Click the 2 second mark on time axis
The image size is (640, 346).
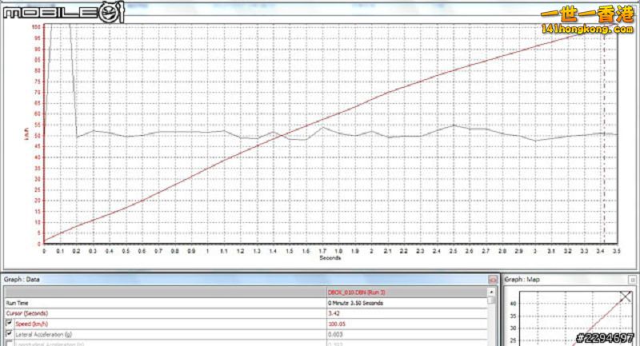[371, 250]
